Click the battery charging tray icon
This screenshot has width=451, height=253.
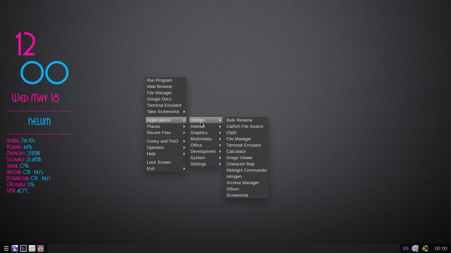(x=425, y=248)
